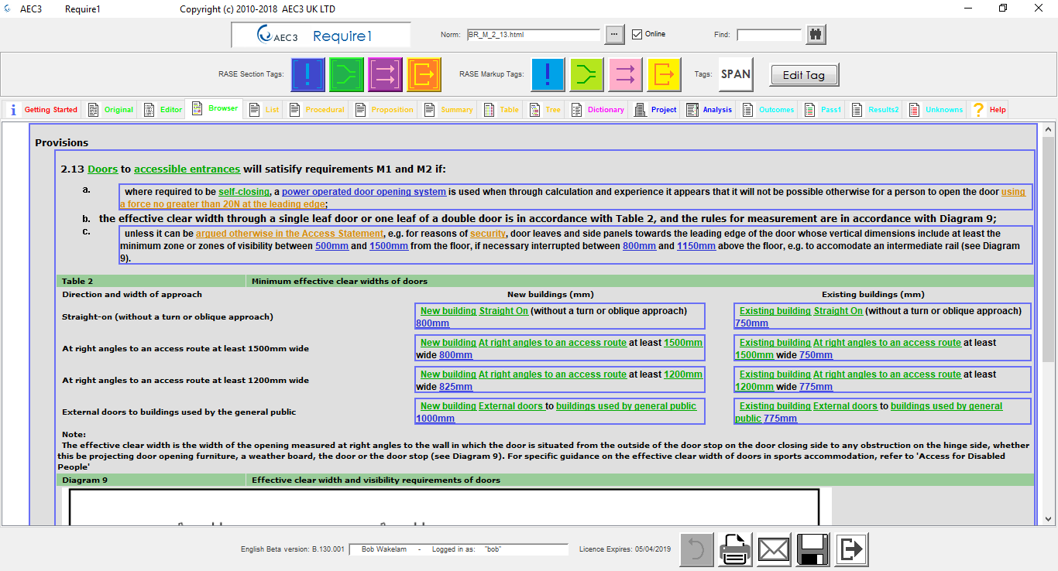
Task: Click the Norm browse ellipsis button
Action: 614,35
